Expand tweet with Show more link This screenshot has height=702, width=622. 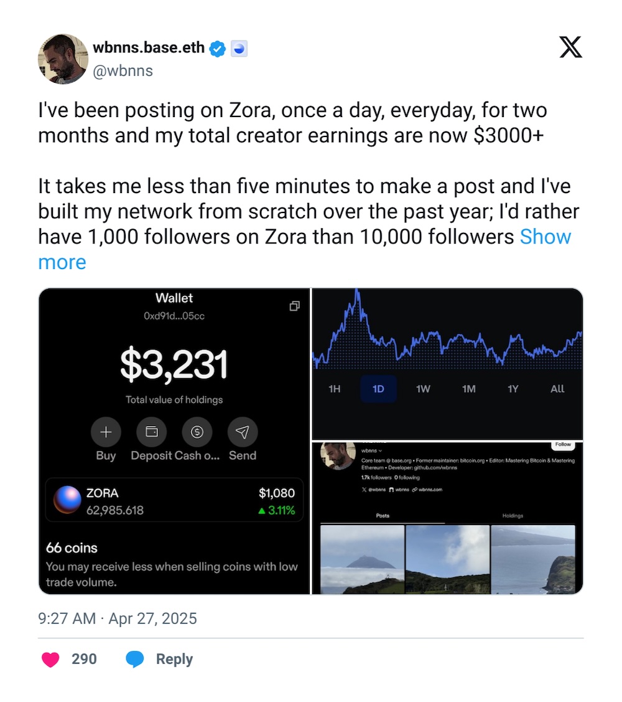pyautogui.click(x=545, y=237)
